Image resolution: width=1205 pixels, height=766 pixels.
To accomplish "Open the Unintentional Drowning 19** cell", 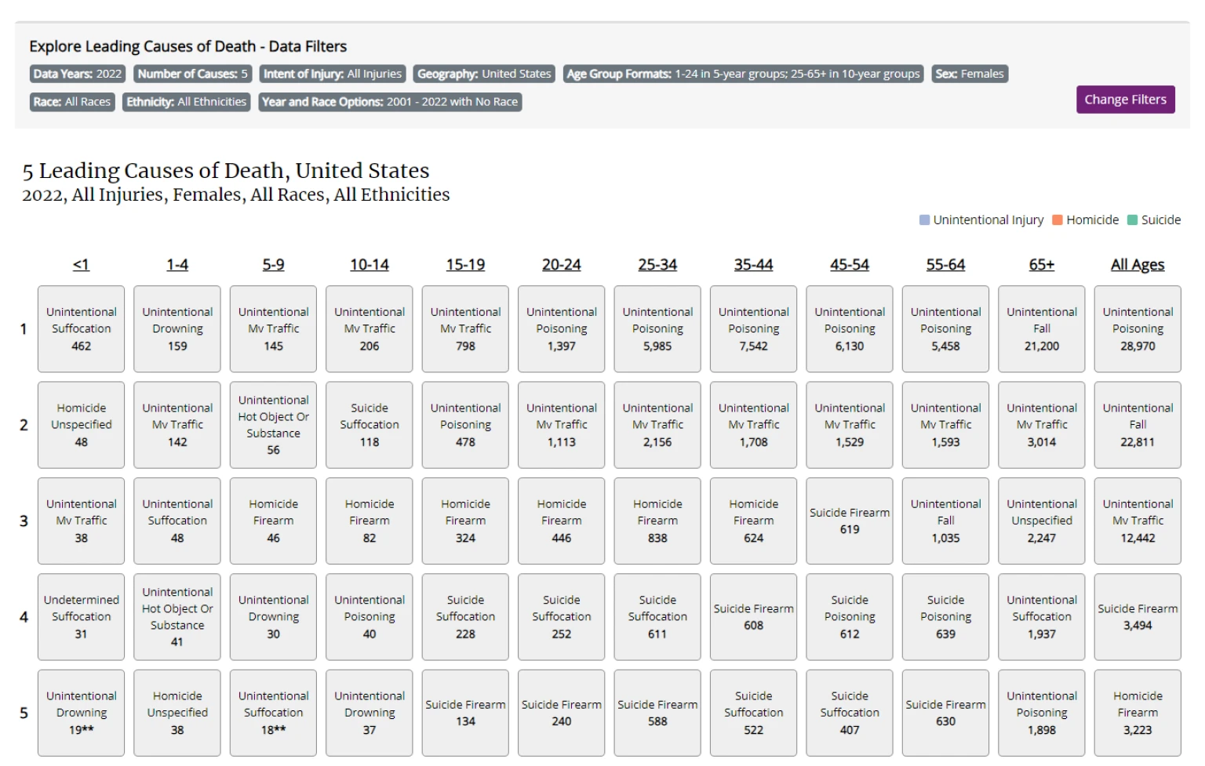I will pos(81,713).
